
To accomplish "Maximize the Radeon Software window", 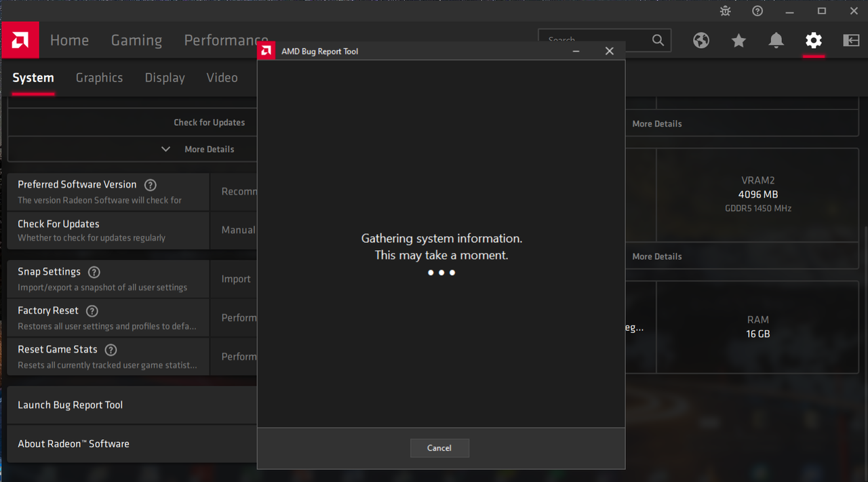I will 822,11.
